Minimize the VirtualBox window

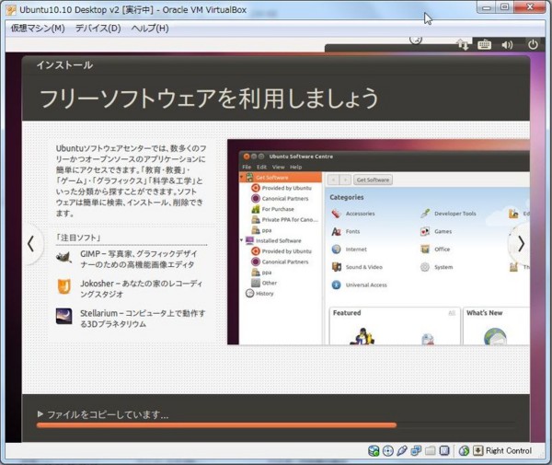click(x=487, y=7)
